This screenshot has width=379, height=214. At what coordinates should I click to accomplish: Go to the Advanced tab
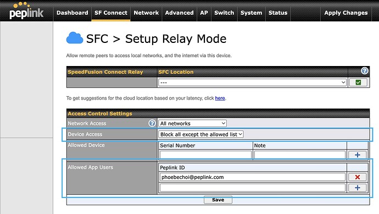pos(180,13)
